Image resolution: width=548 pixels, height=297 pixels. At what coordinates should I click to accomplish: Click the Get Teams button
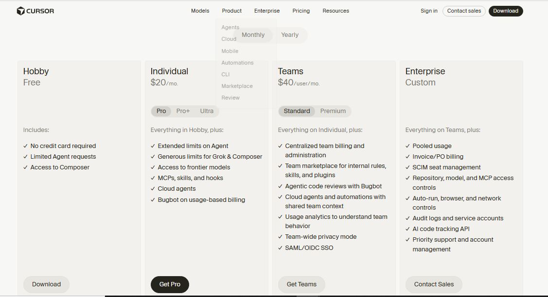[301, 284]
